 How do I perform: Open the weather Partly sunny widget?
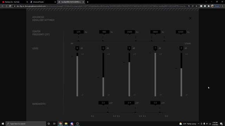coord(188,124)
